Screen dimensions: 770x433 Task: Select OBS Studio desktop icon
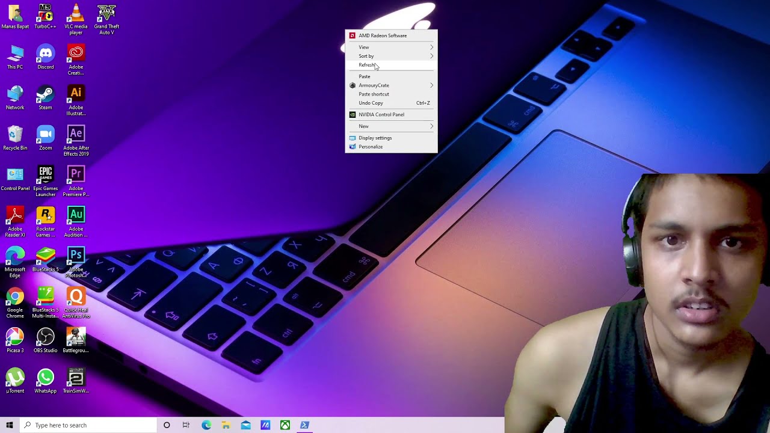pyautogui.click(x=45, y=340)
